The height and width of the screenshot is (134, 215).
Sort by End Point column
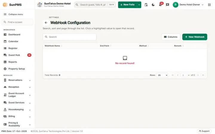tap(106, 46)
